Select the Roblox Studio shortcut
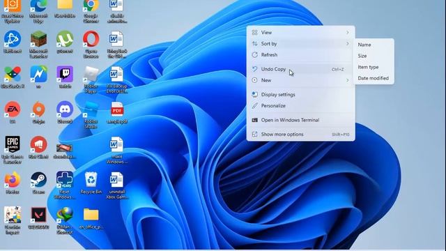Screen dimensions: 446x251 point(91,115)
